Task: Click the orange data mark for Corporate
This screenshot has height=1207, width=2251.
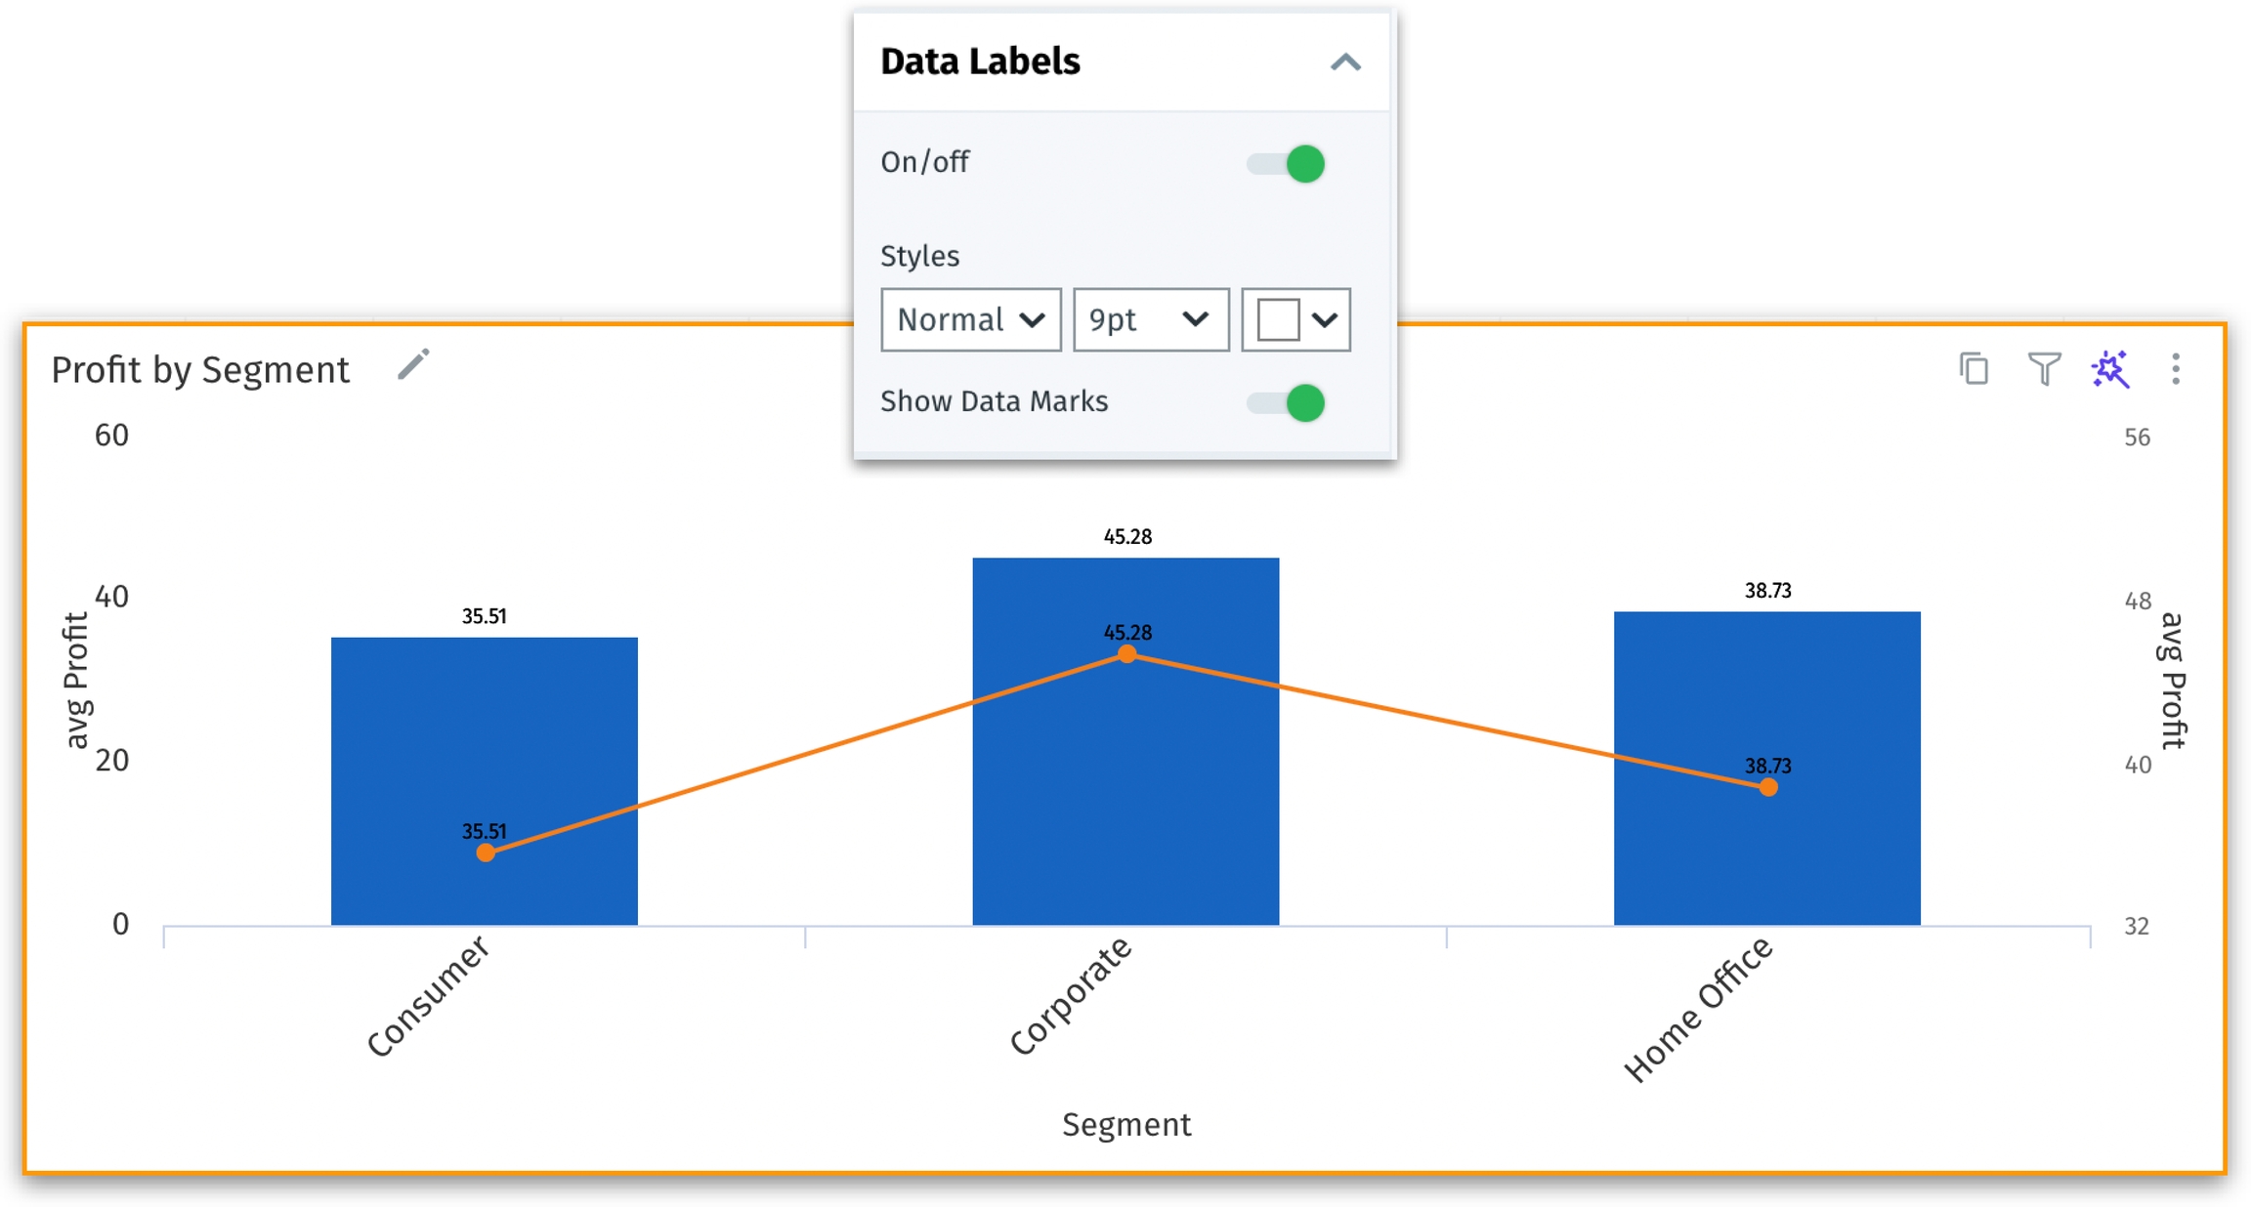Action: (x=1126, y=653)
